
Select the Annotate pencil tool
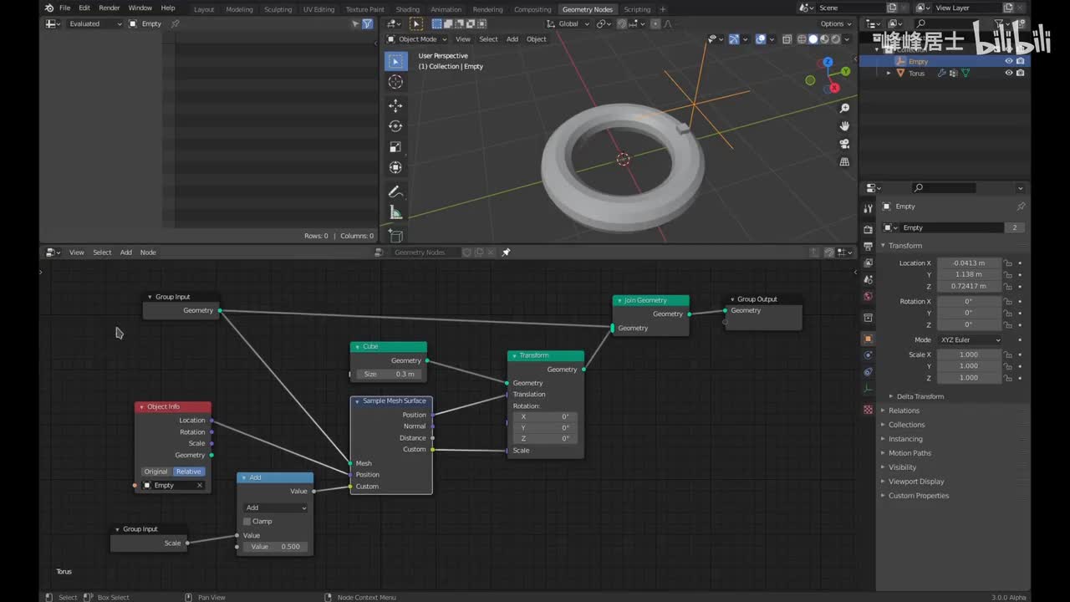pyautogui.click(x=395, y=191)
